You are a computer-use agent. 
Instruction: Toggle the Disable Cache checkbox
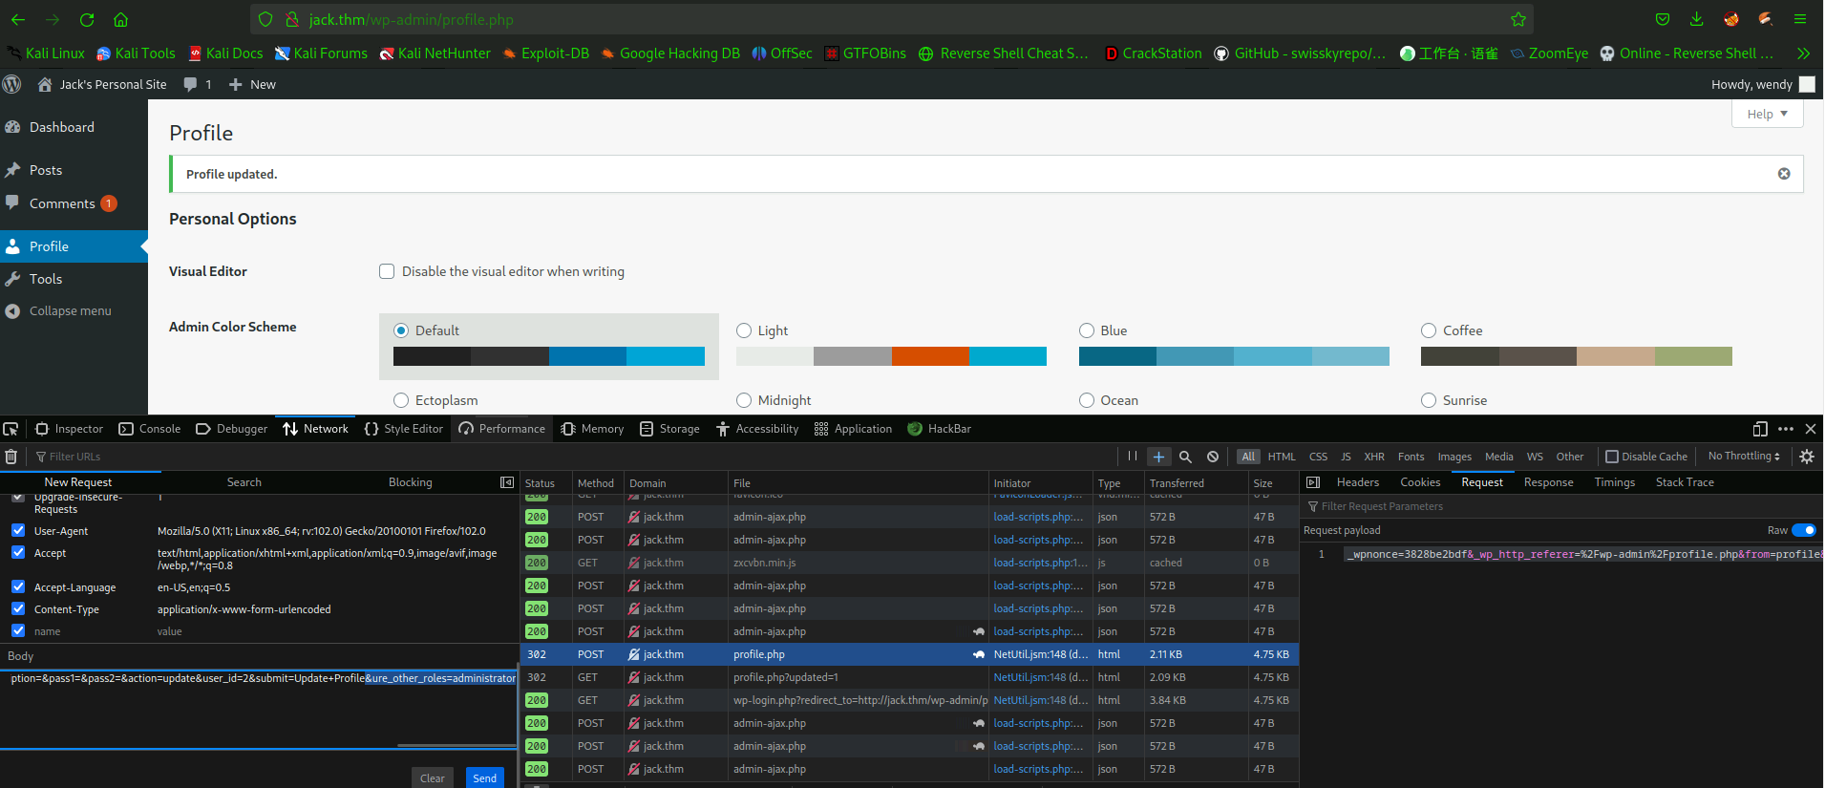[x=1612, y=457]
